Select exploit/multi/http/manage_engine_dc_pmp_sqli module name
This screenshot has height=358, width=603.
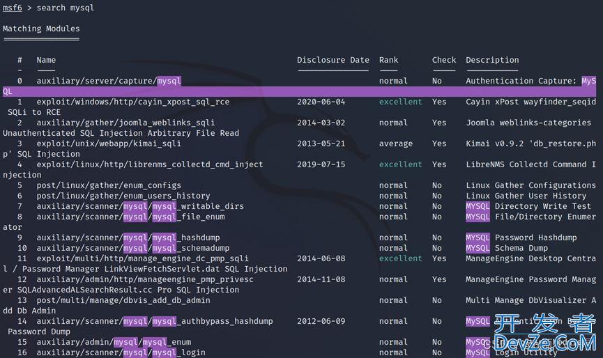pos(143,258)
